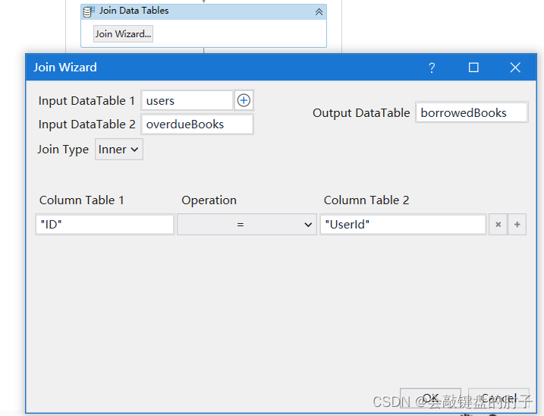Collapse the Join Data Tables activity
Screen dimensions: 544x416
319,11
